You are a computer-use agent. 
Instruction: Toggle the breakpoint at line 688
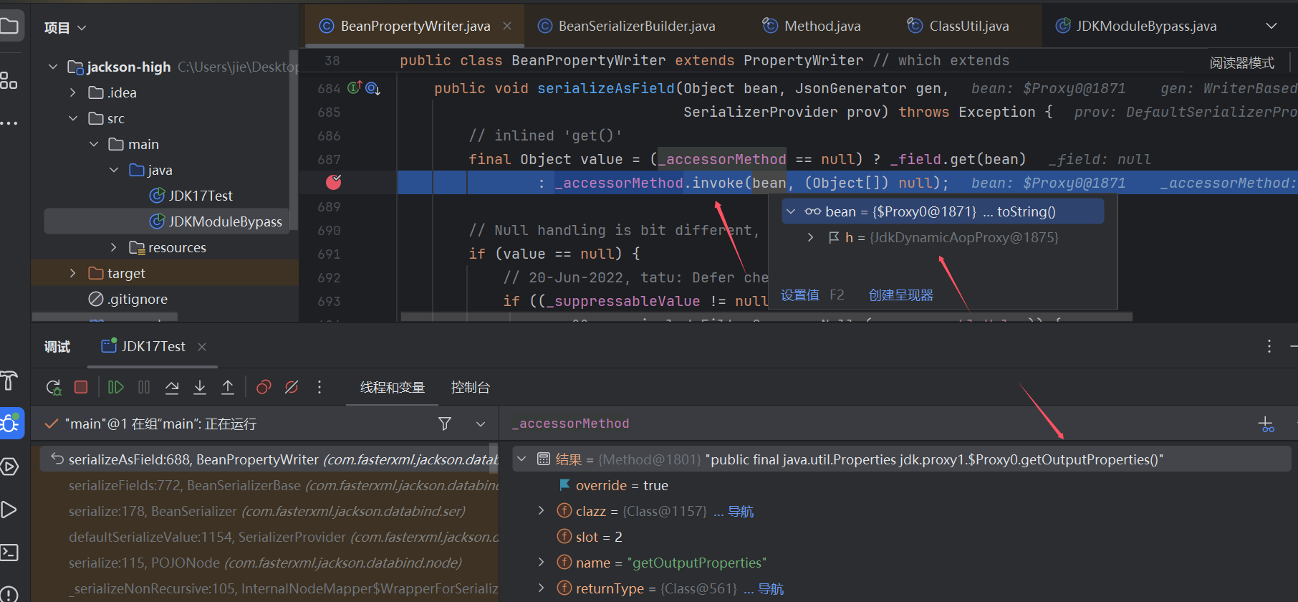334,183
